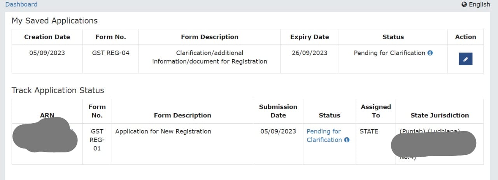Click the State Jurisdiction column header
The height and width of the screenshot is (180, 498).
point(440,115)
